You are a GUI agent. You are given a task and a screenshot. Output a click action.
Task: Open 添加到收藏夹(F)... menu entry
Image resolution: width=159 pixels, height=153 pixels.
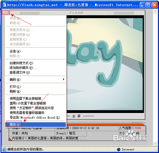(x=36, y=68)
